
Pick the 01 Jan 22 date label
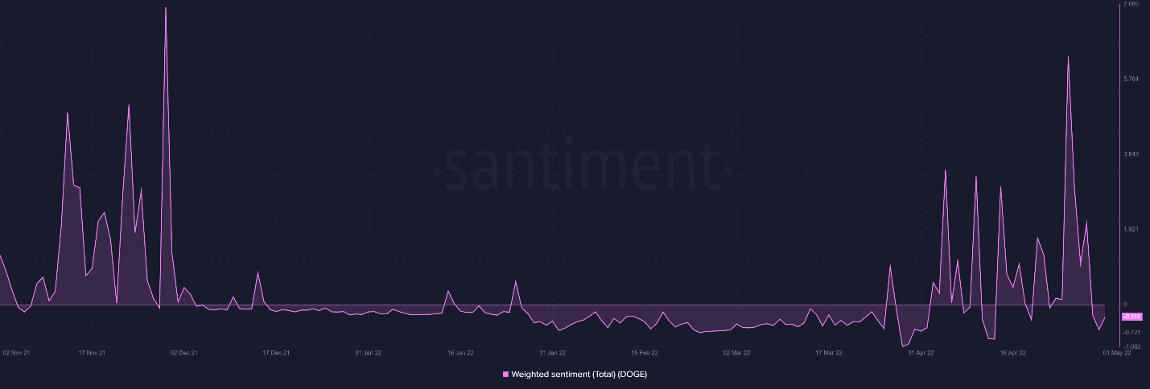[368, 352]
